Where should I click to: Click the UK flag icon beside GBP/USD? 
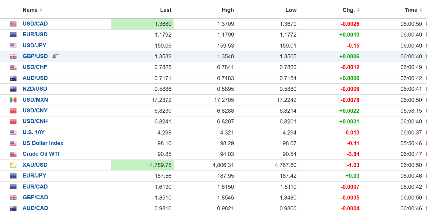13,56
